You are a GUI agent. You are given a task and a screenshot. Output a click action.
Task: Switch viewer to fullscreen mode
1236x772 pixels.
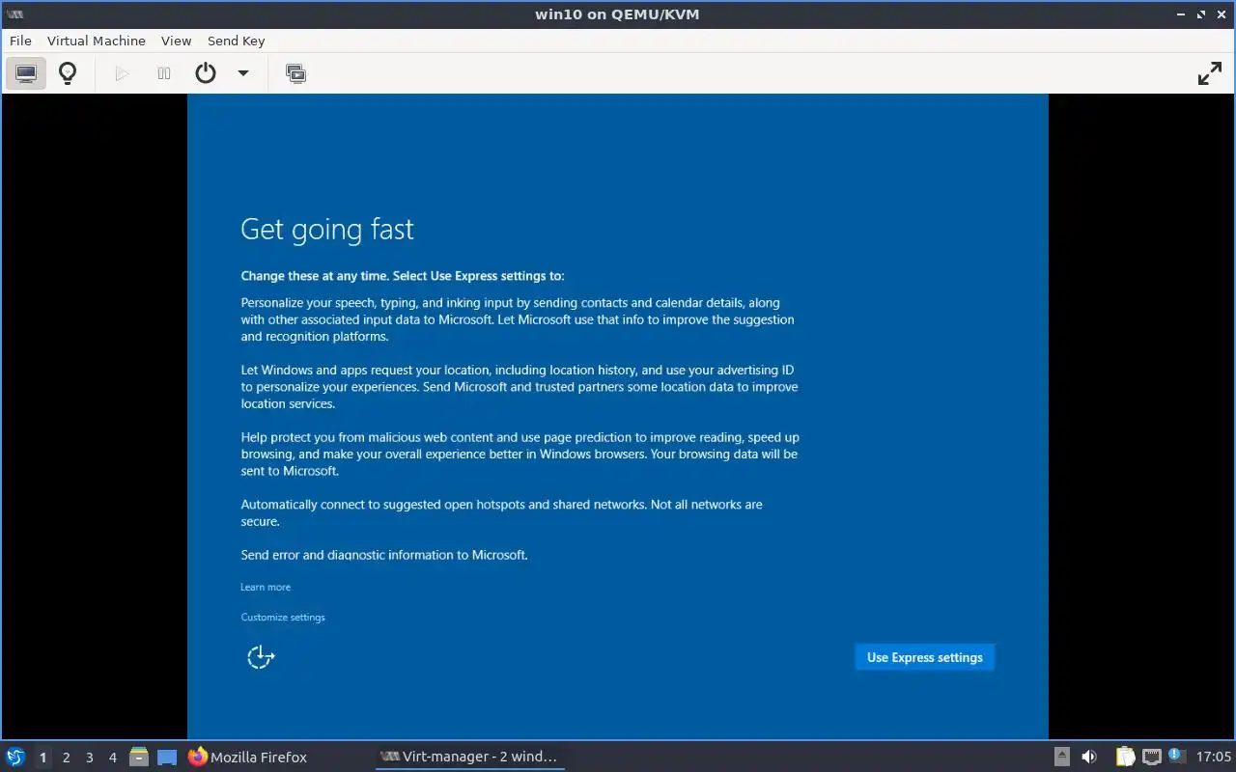1210,73
